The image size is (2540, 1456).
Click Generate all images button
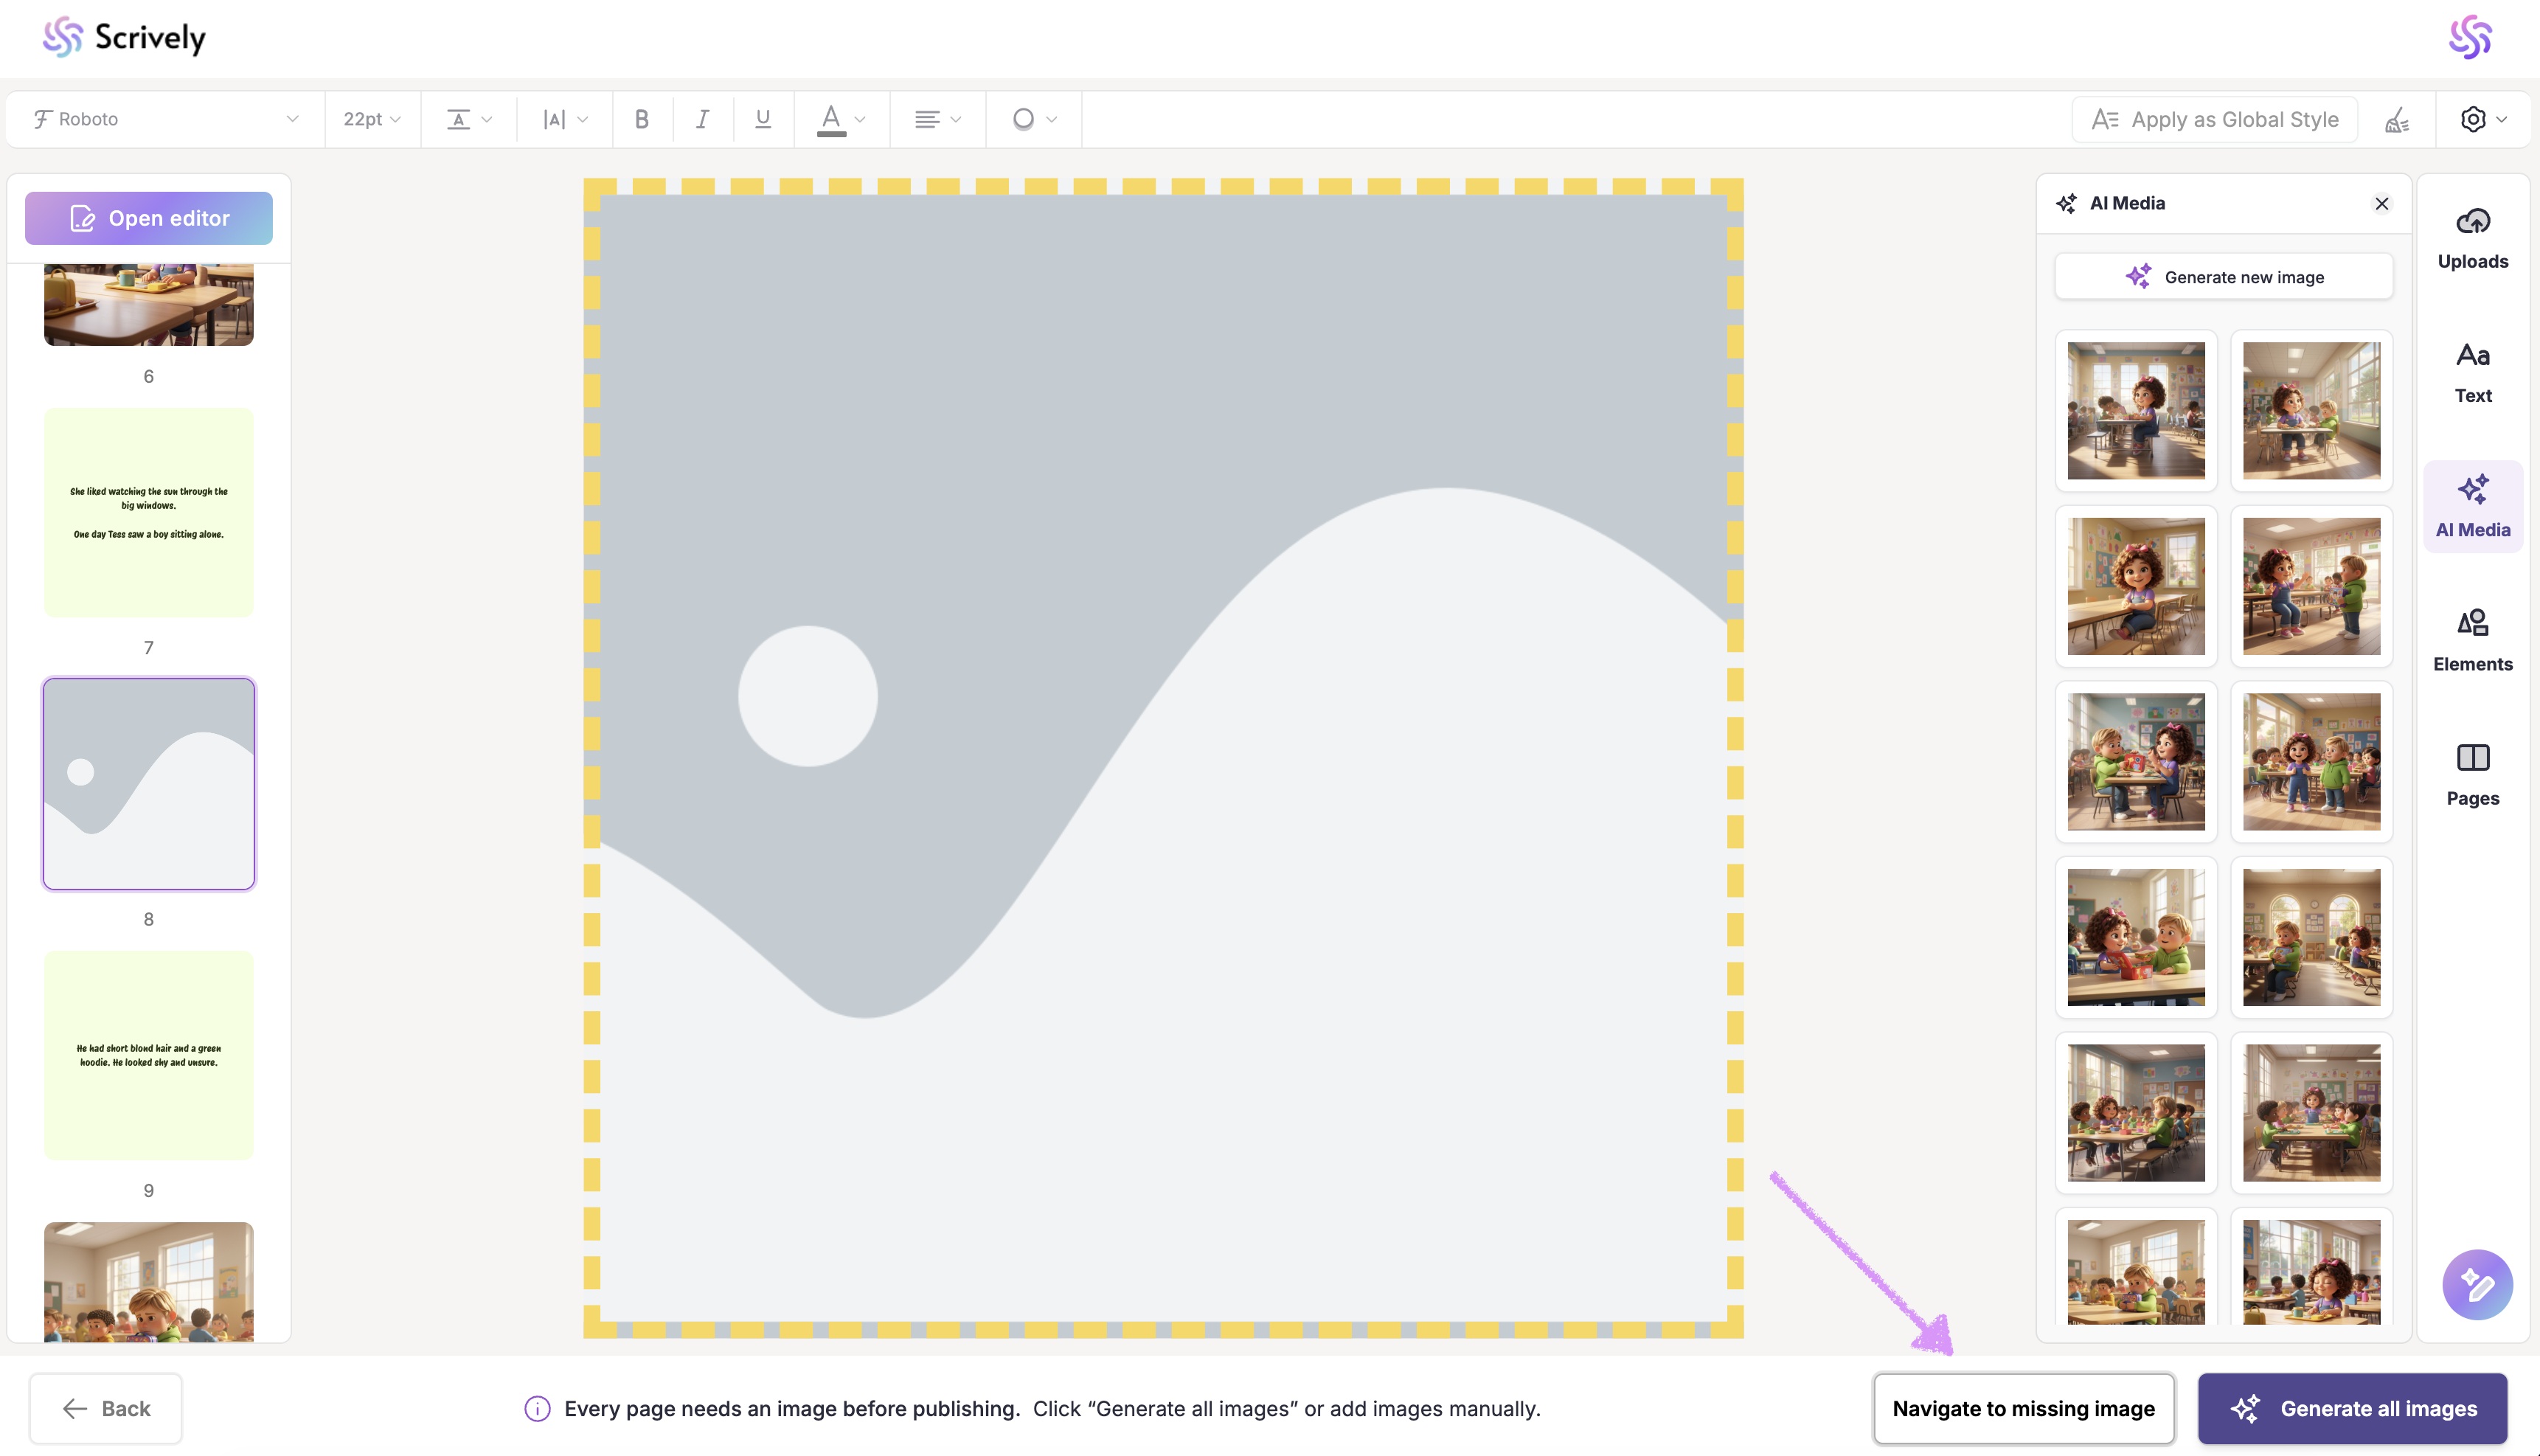[x=2352, y=1408]
